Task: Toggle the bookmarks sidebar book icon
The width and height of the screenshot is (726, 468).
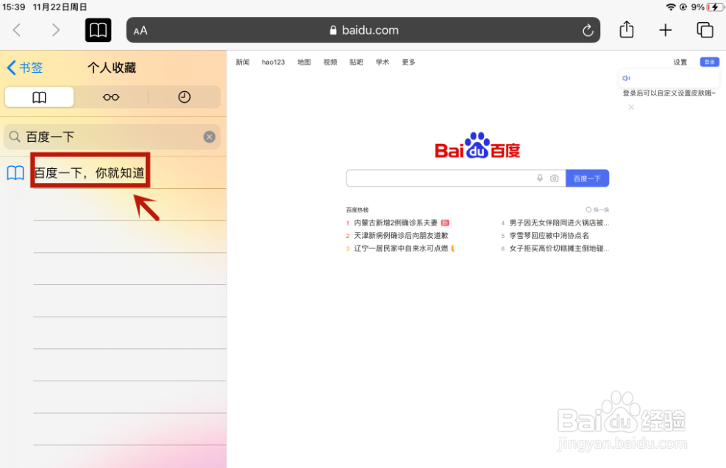Action: pos(98,30)
